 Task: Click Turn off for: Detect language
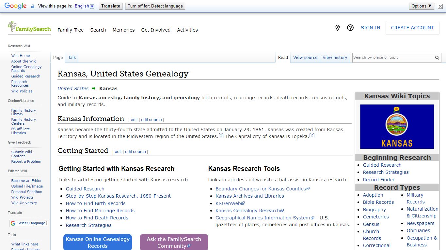click(155, 6)
